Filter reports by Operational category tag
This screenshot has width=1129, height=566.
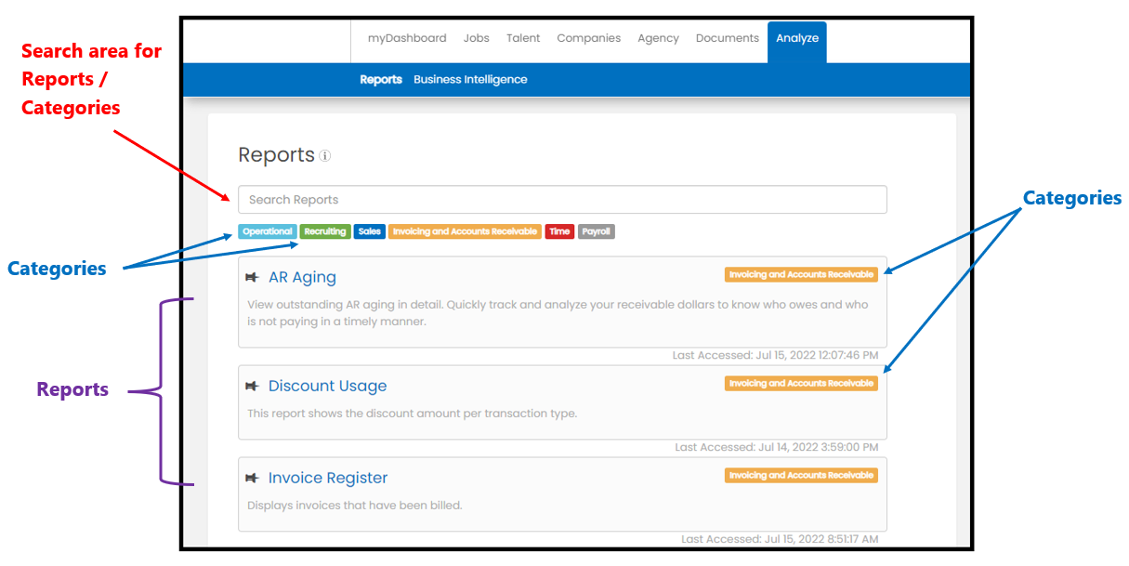268,231
